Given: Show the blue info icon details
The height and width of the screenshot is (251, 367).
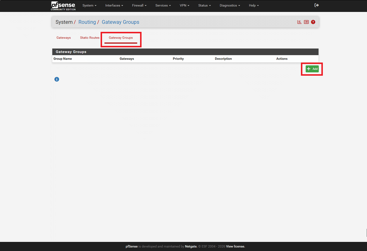Looking at the screenshot, I should pos(57,79).
